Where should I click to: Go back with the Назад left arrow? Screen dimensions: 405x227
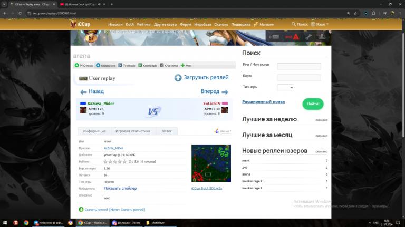pyautogui.click(x=83, y=92)
